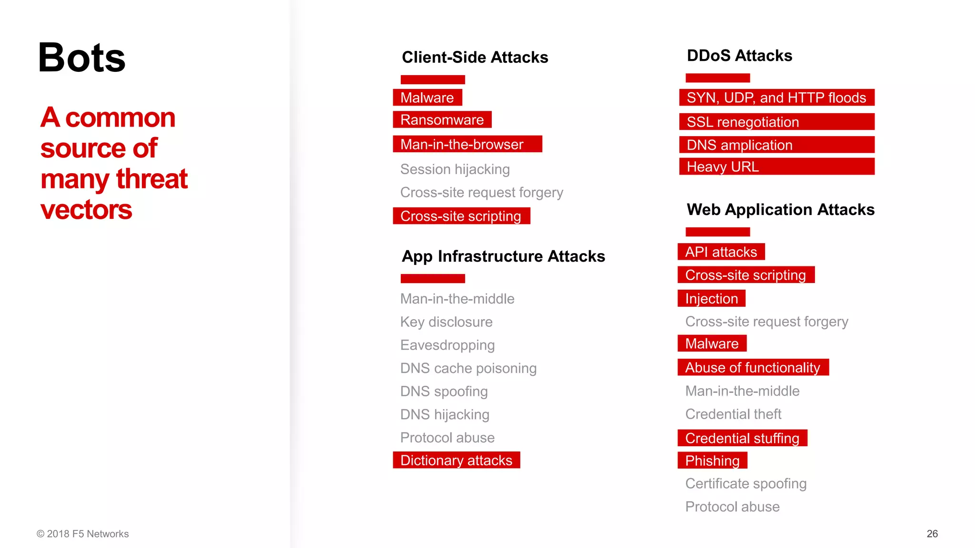Click the Bots slide title

(81, 58)
